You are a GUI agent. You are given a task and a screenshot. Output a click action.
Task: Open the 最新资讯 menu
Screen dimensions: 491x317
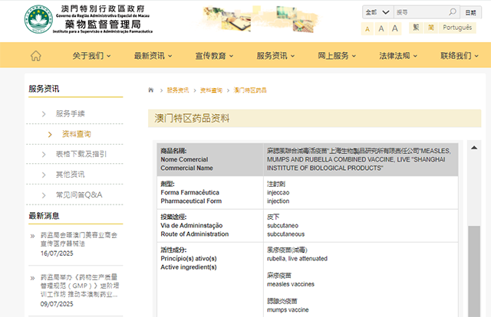click(153, 56)
